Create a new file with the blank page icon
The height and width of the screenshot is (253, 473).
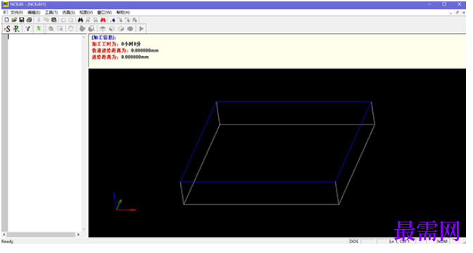coord(6,20)
